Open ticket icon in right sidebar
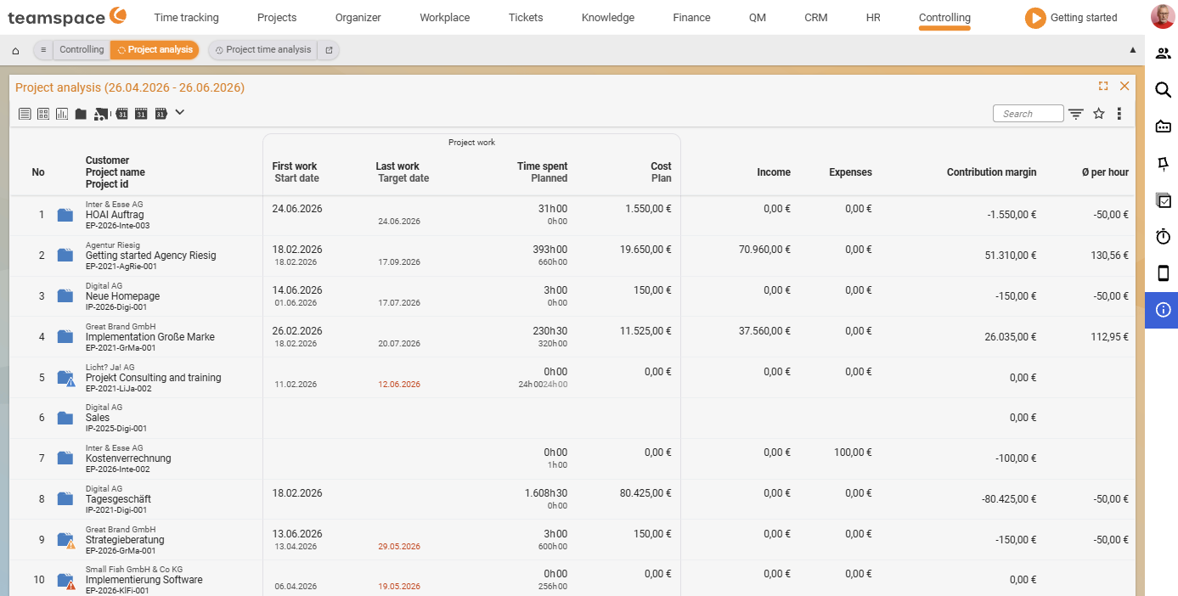This screenshot has width=1178, height=596. point(1164,127)
